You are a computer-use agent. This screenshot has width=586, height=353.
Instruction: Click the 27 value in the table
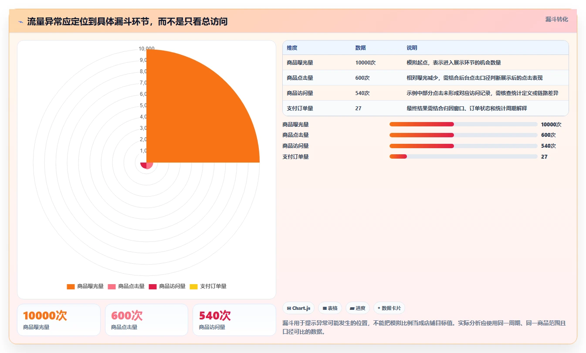tap(358, 109)
